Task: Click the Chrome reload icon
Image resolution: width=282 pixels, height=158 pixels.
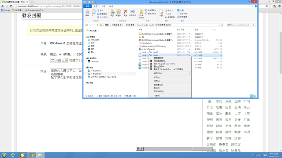Action: (x=11, y=6)
